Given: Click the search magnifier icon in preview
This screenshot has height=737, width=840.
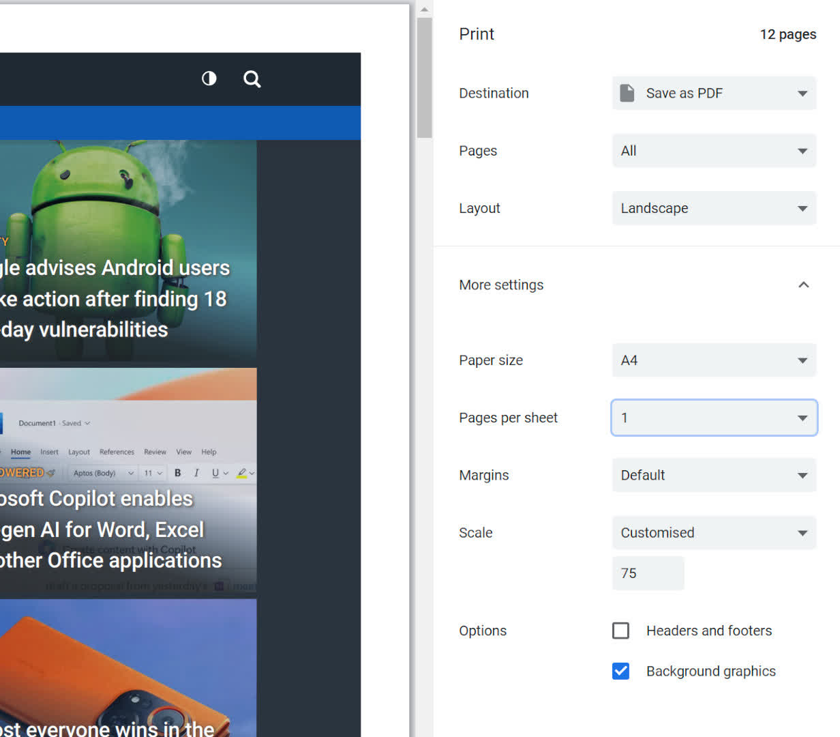Looking at the screenshot, I should tap(252, 79).
